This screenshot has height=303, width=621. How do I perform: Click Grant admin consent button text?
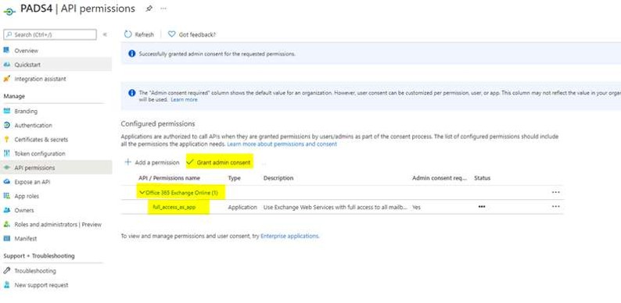pos(224,162)
